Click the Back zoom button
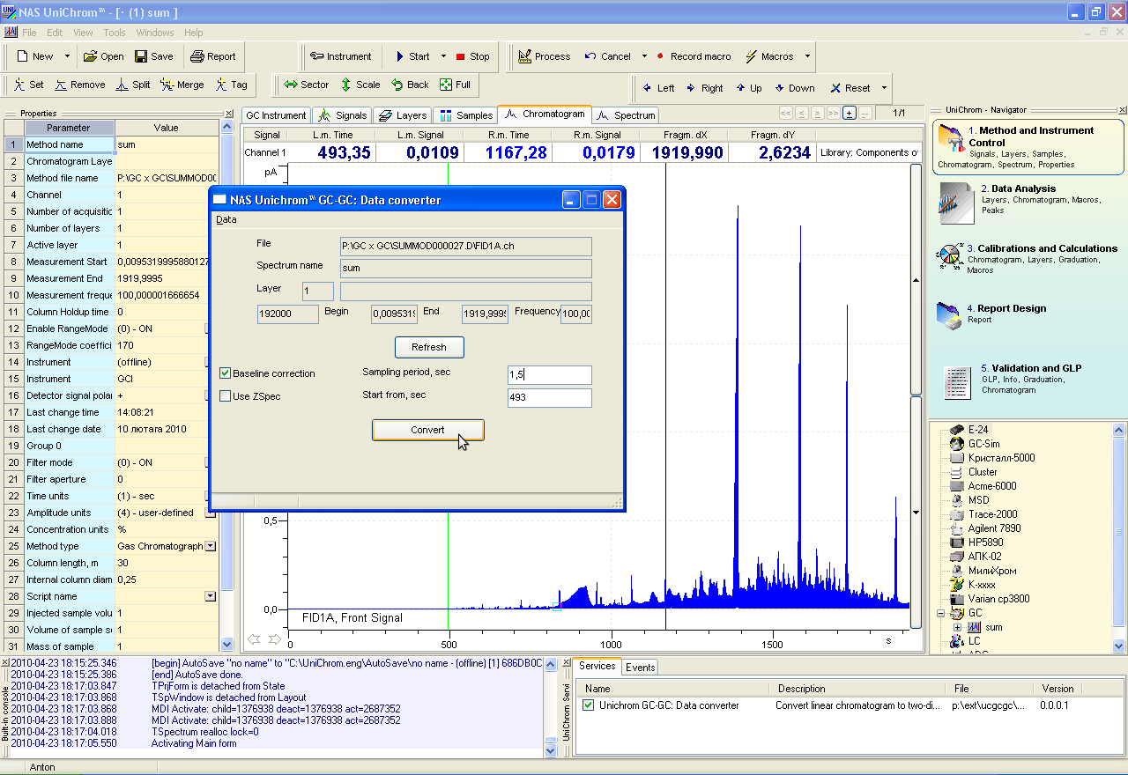Viewport: 1128px width, 775px height. [x=410, y=85]
